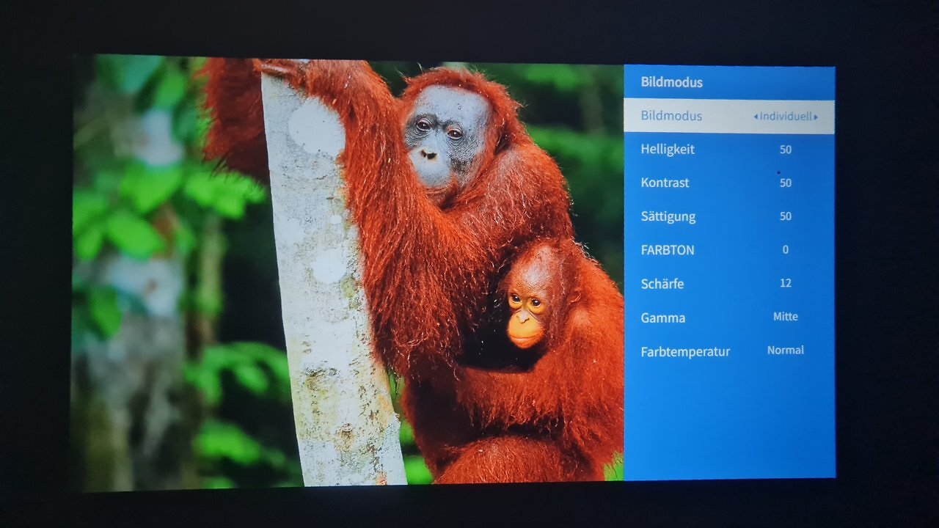Open the Helligkeit setting
The width and height of the screenshot is (939, 528).
click(x=729, y=150)
